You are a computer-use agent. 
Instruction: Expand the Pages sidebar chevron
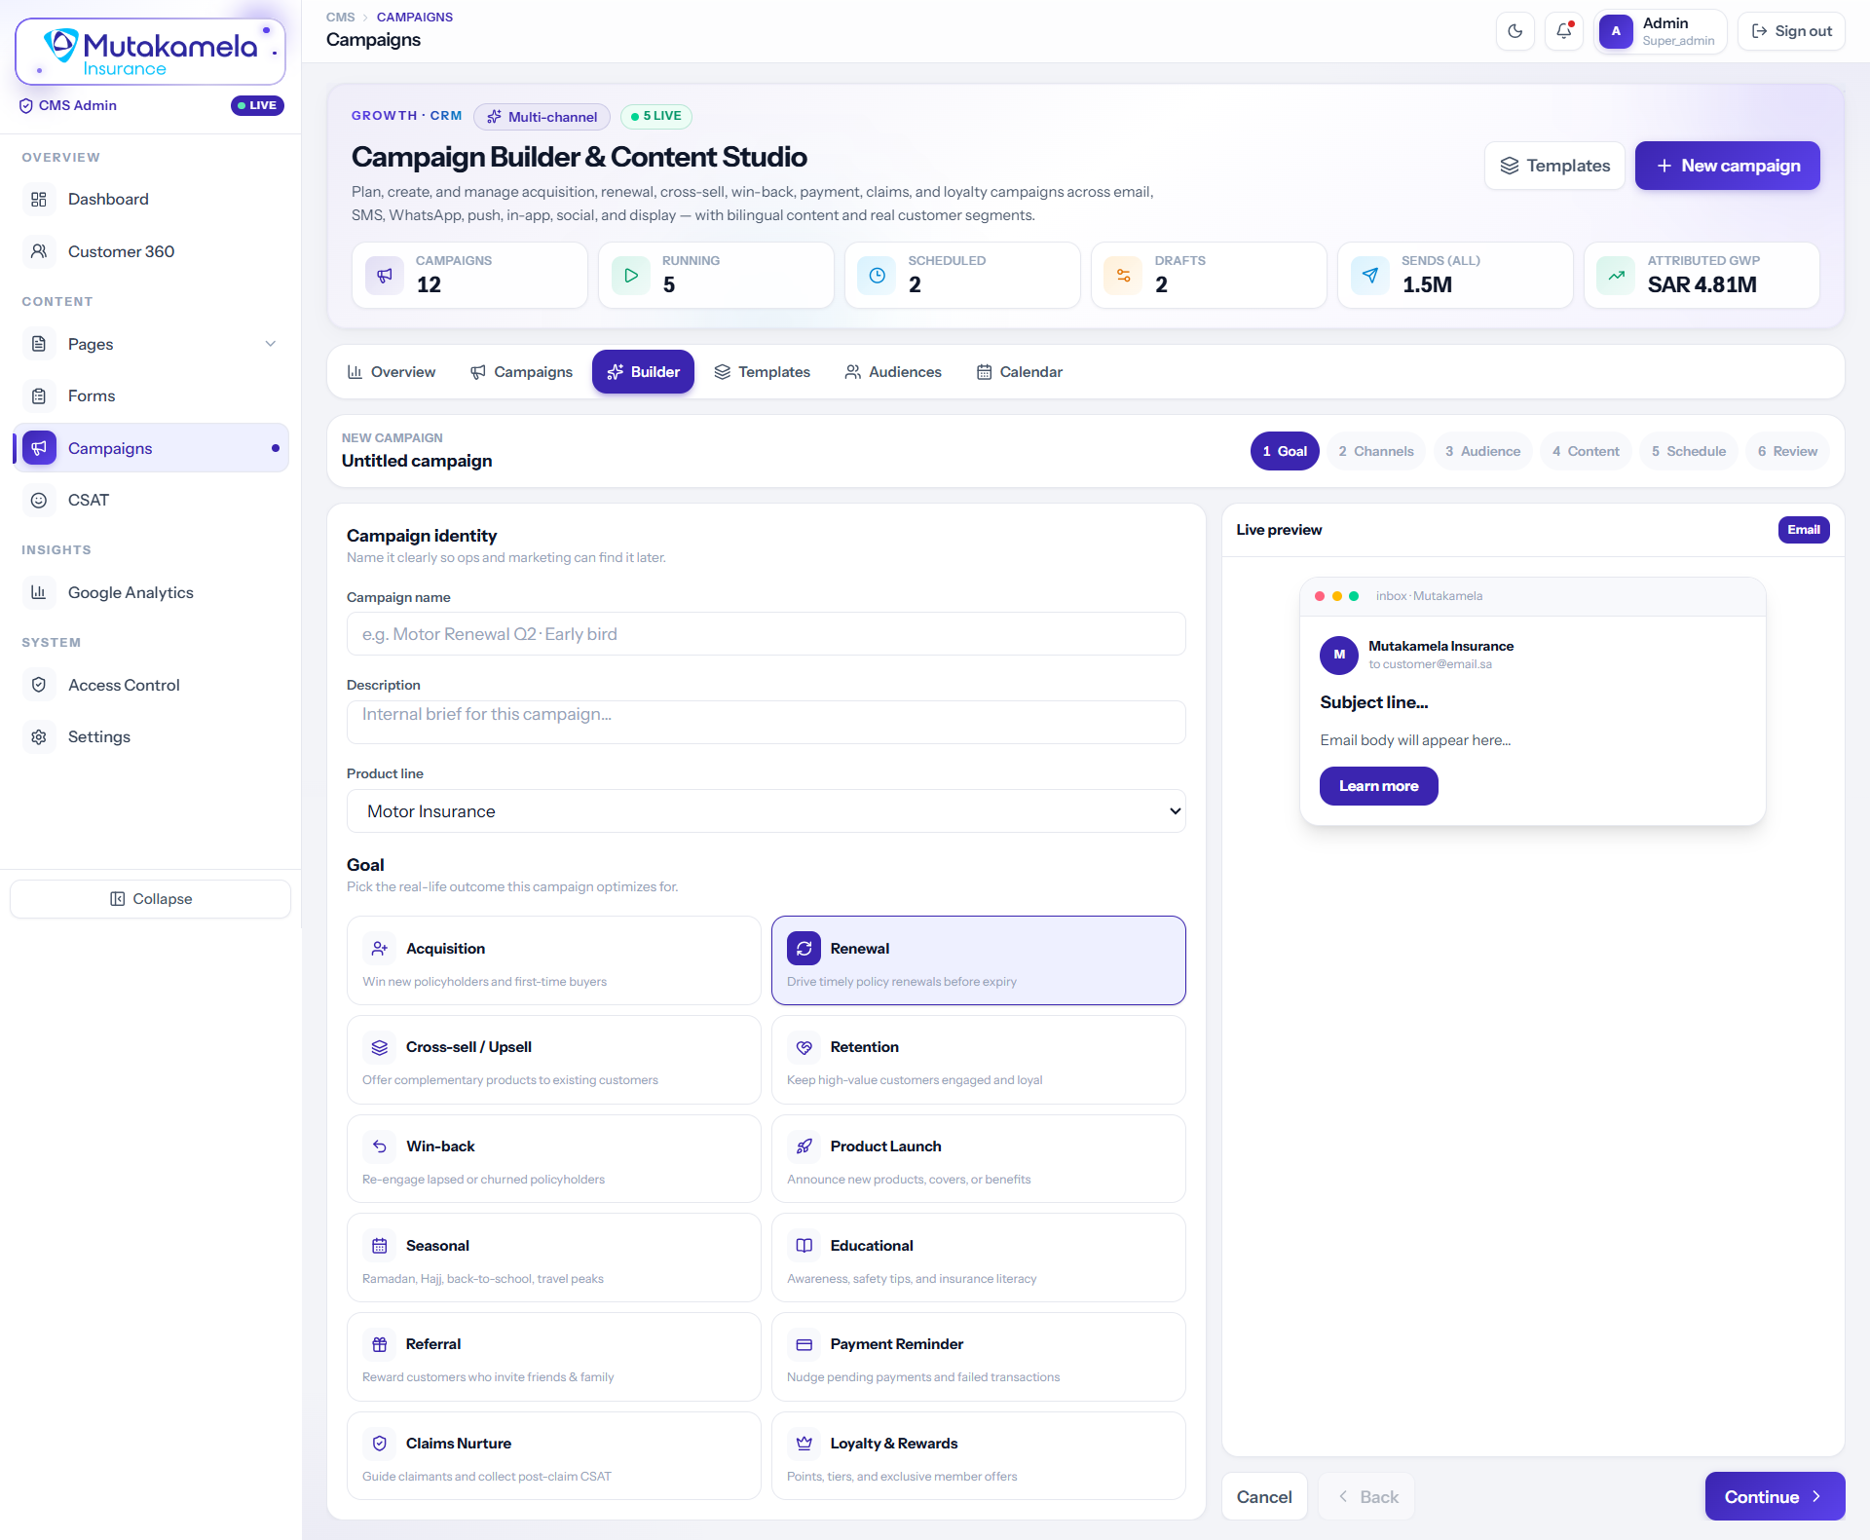271,344
